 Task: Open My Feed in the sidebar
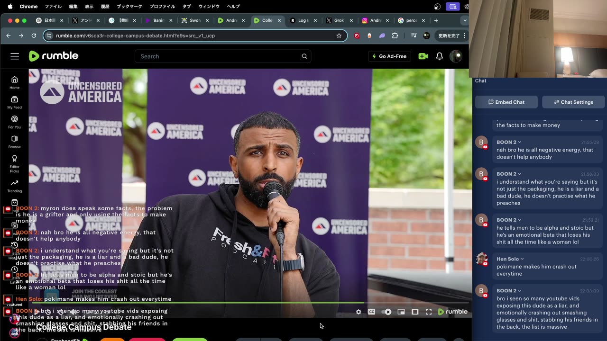coord(15,102)
